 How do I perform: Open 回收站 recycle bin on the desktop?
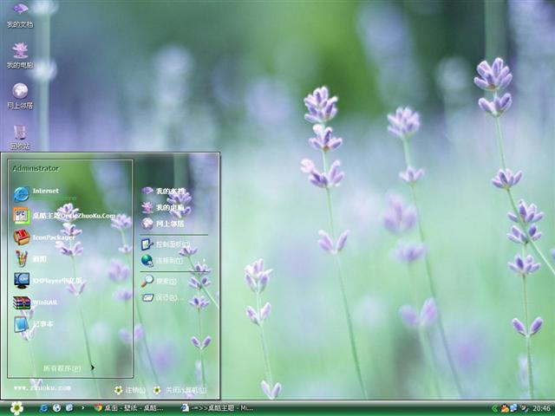pyautogui.click(x=20, y=137)
